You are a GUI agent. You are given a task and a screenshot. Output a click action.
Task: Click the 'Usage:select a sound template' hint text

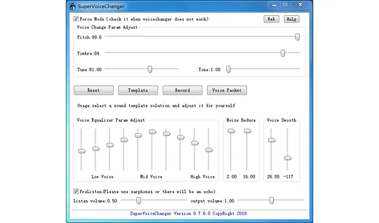[x=156, y=105]
